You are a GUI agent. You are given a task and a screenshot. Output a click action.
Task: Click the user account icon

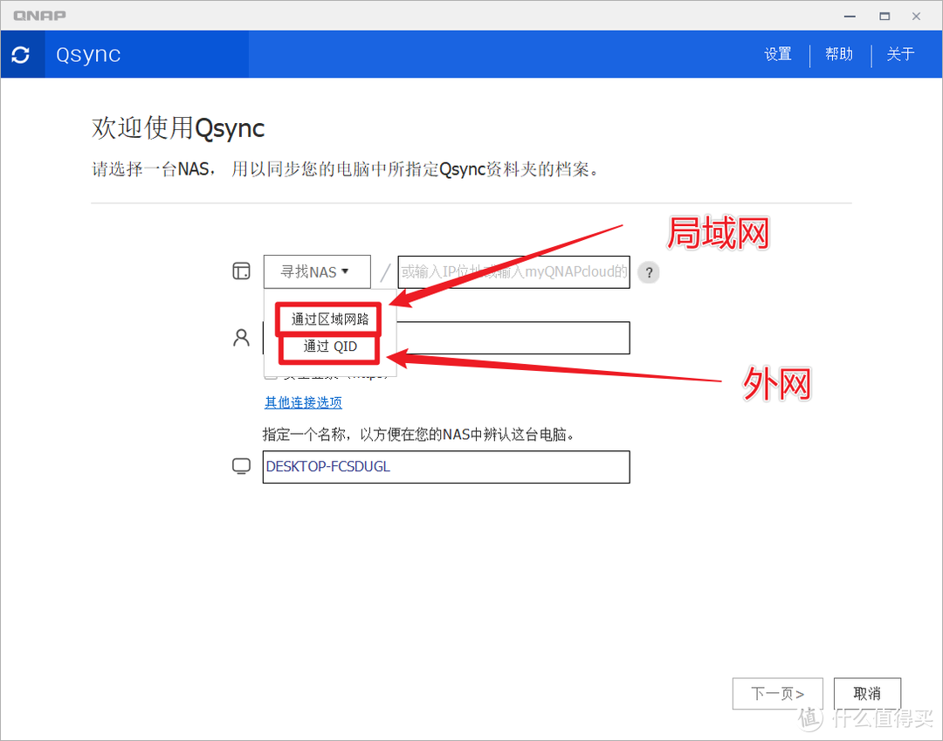[241, 338]
